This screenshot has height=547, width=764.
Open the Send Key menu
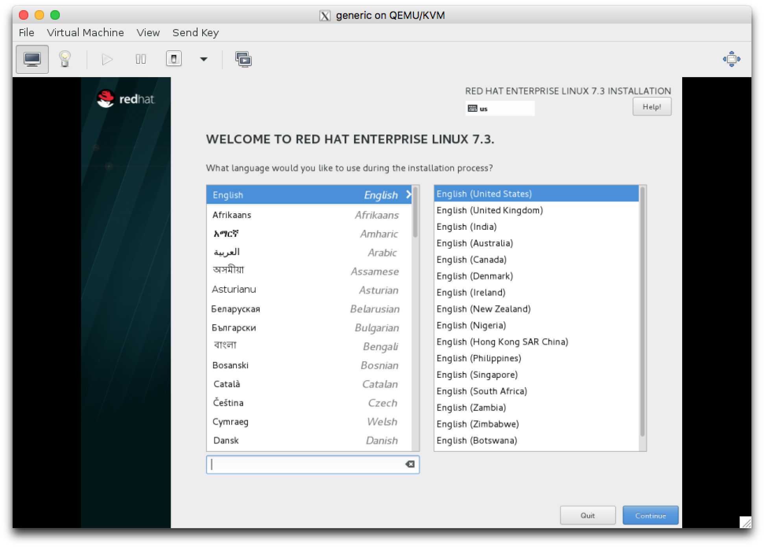196,33
